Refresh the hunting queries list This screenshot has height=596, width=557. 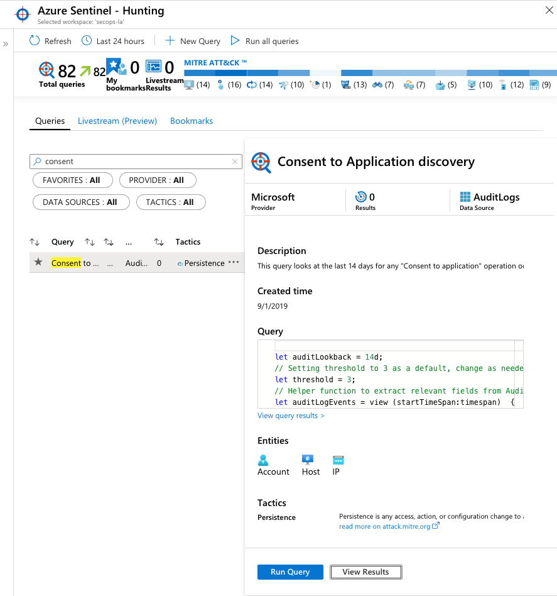50,41
